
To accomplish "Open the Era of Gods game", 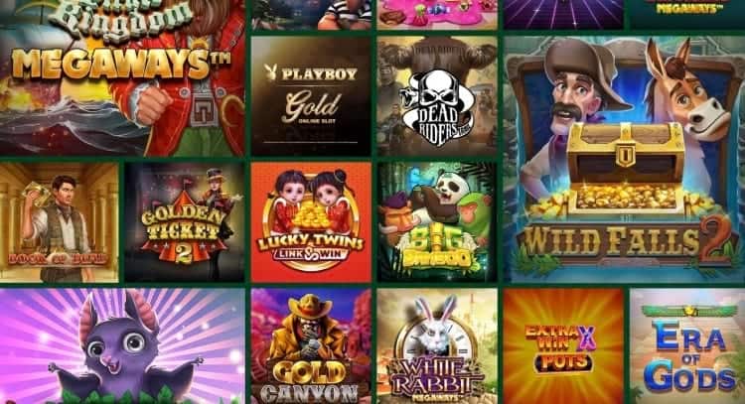I will [x=687, y=346].
